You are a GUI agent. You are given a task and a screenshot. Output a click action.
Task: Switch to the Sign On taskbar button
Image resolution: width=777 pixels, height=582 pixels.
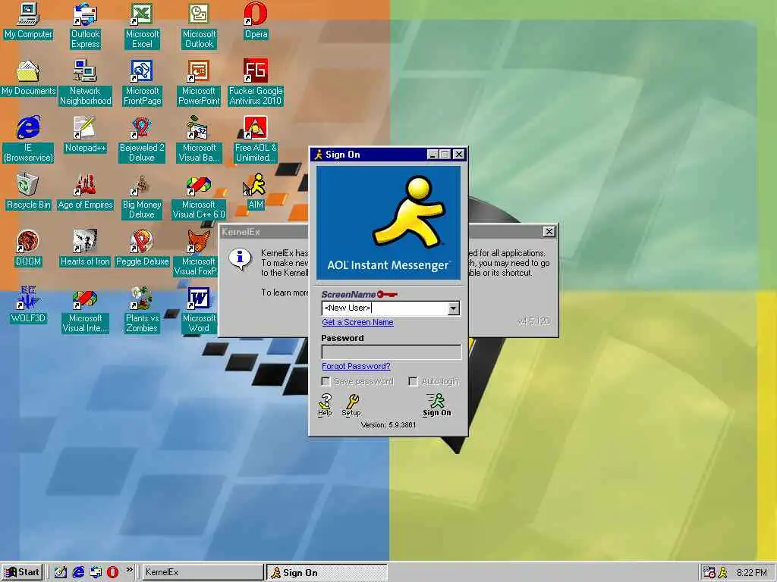(327, 572)
